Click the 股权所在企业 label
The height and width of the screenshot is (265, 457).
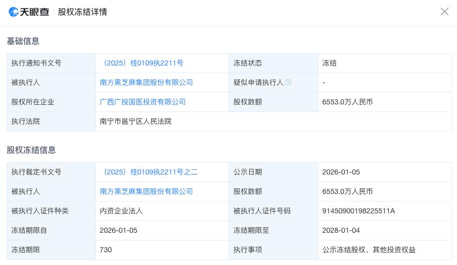click(x=33, y=102)
